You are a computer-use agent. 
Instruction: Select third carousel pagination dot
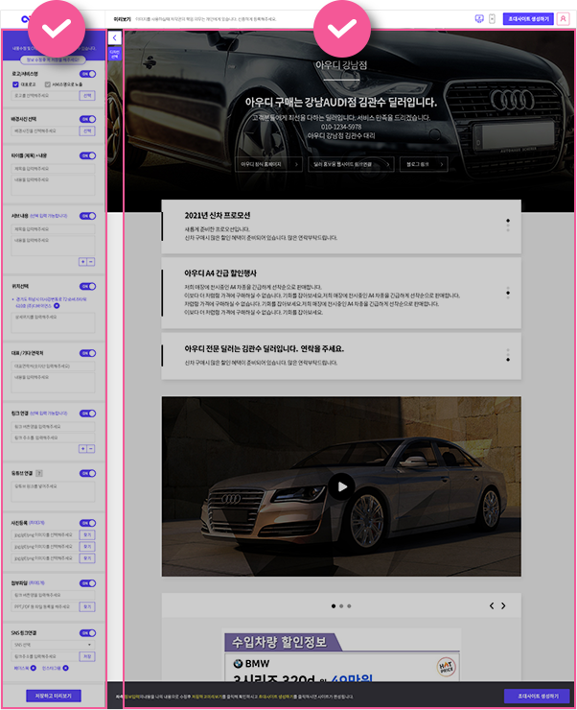[x=349, y=605]
